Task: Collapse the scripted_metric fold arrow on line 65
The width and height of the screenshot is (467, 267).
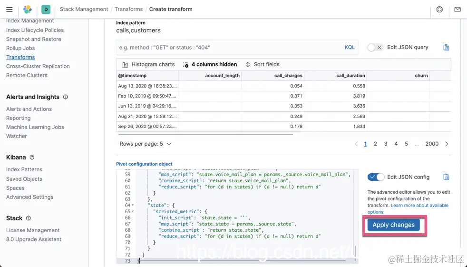Action: coord(132,211)
